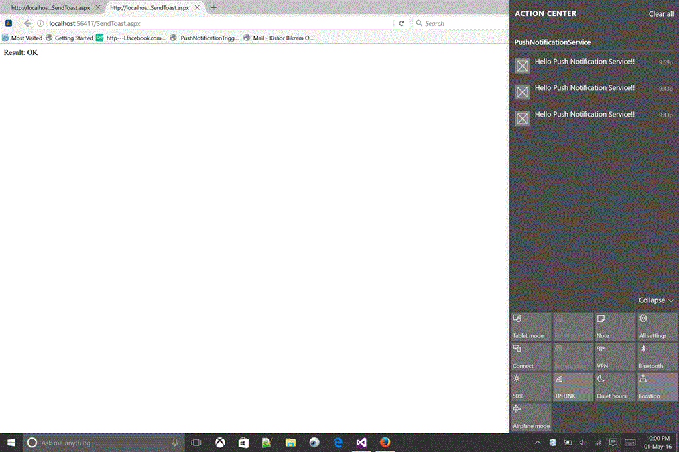Enable Airplane mode
Screen dimensions: 679x452
(x=530, y=416)
